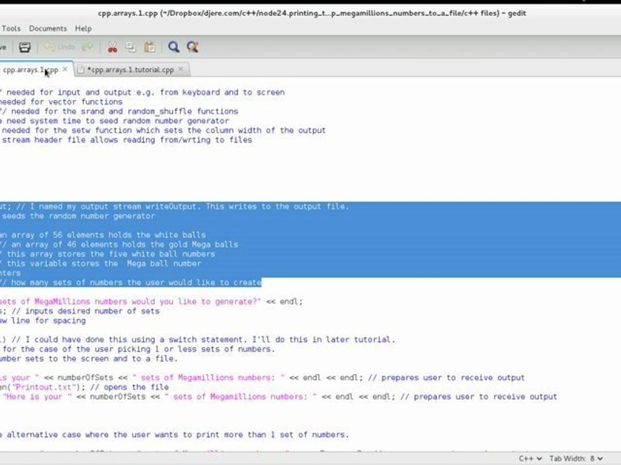
Task: Open the Documents menu
Action: coord(48,28)
